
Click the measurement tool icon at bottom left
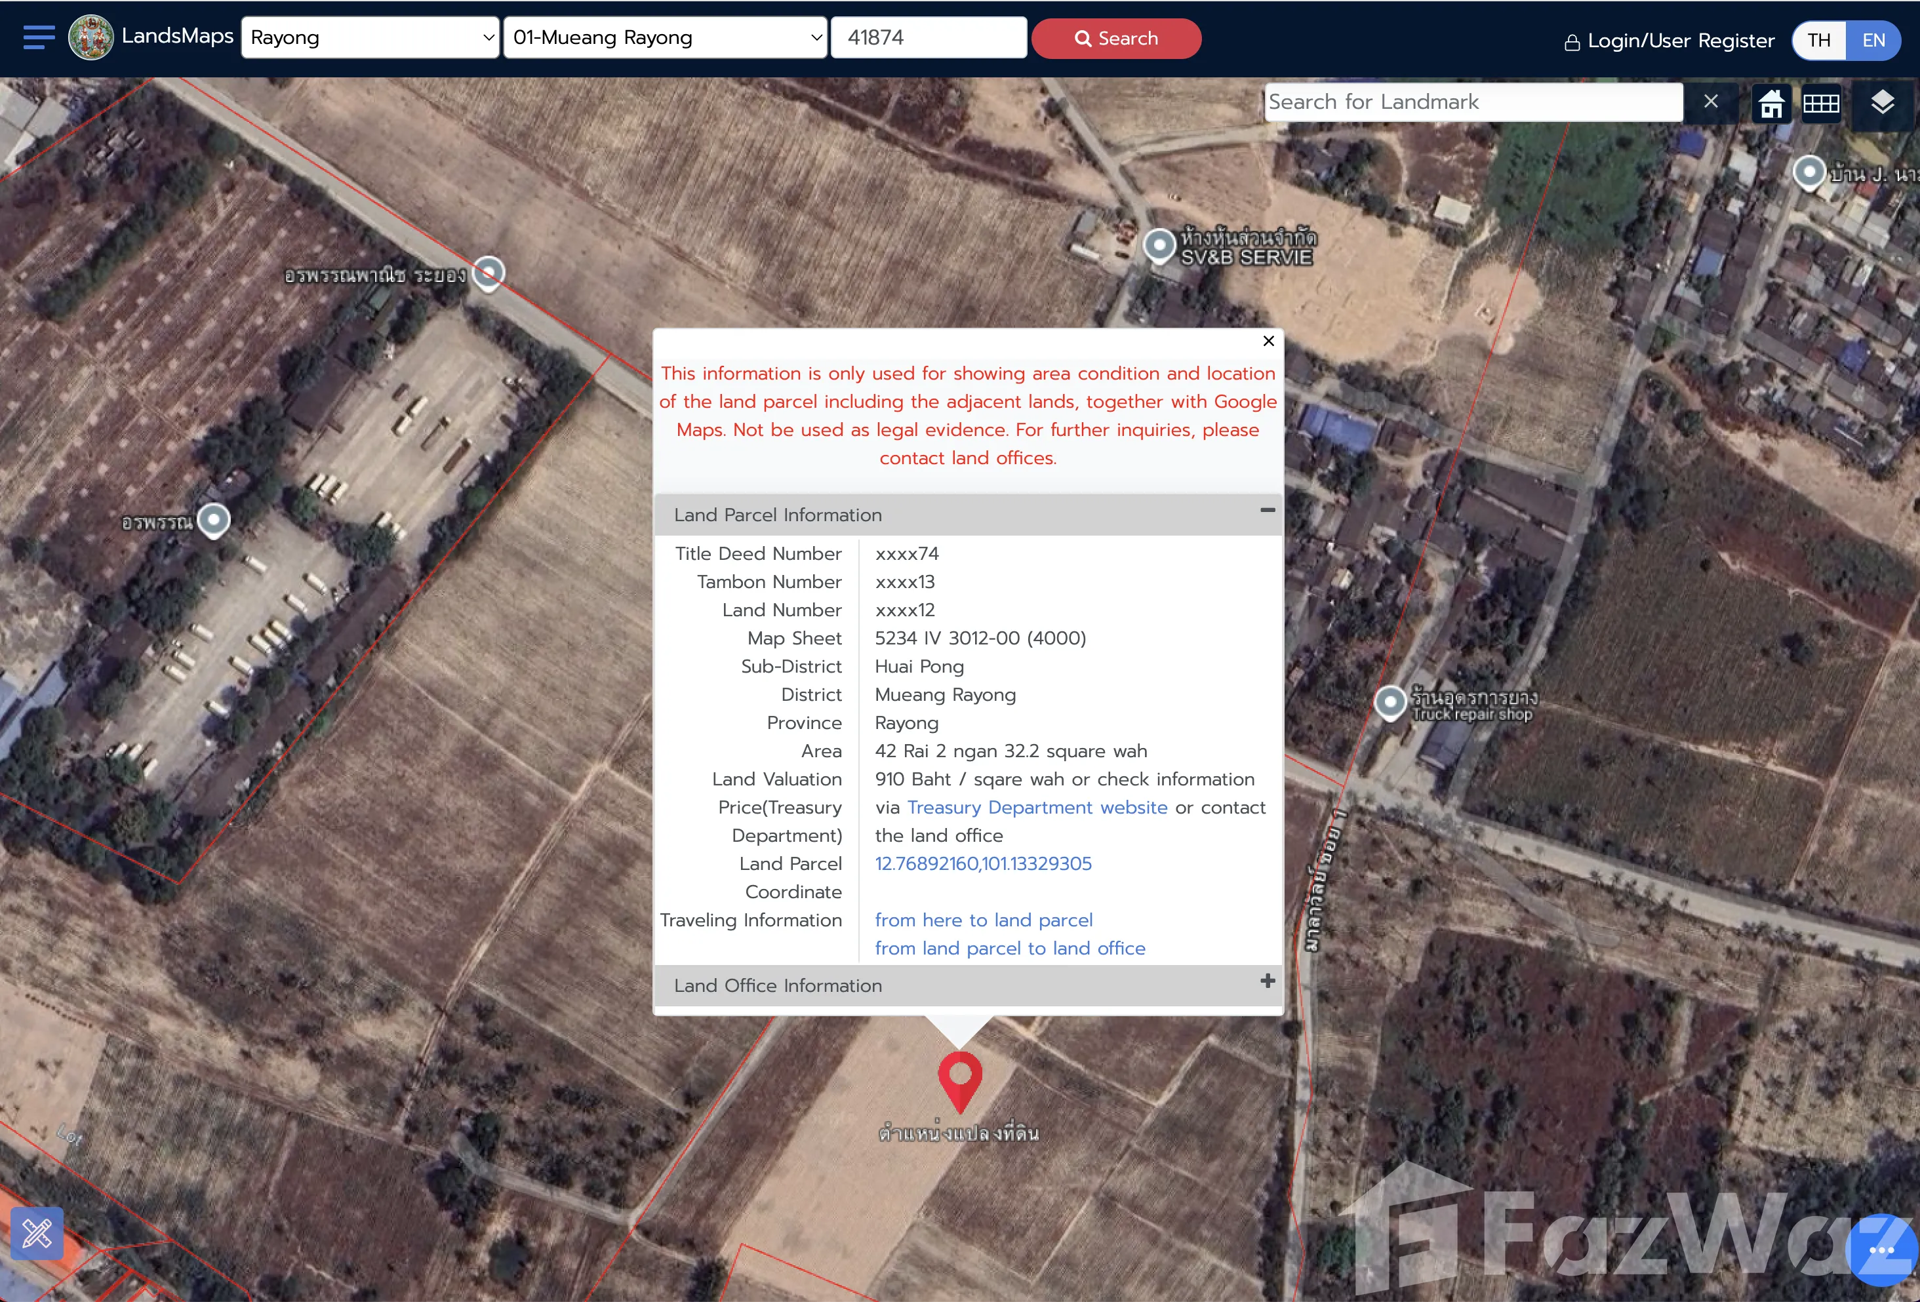coord(37,1233)
